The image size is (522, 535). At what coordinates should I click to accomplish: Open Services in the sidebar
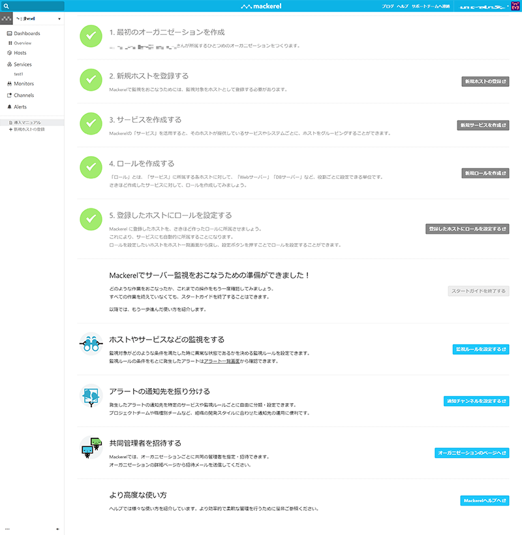pos(23,65)
